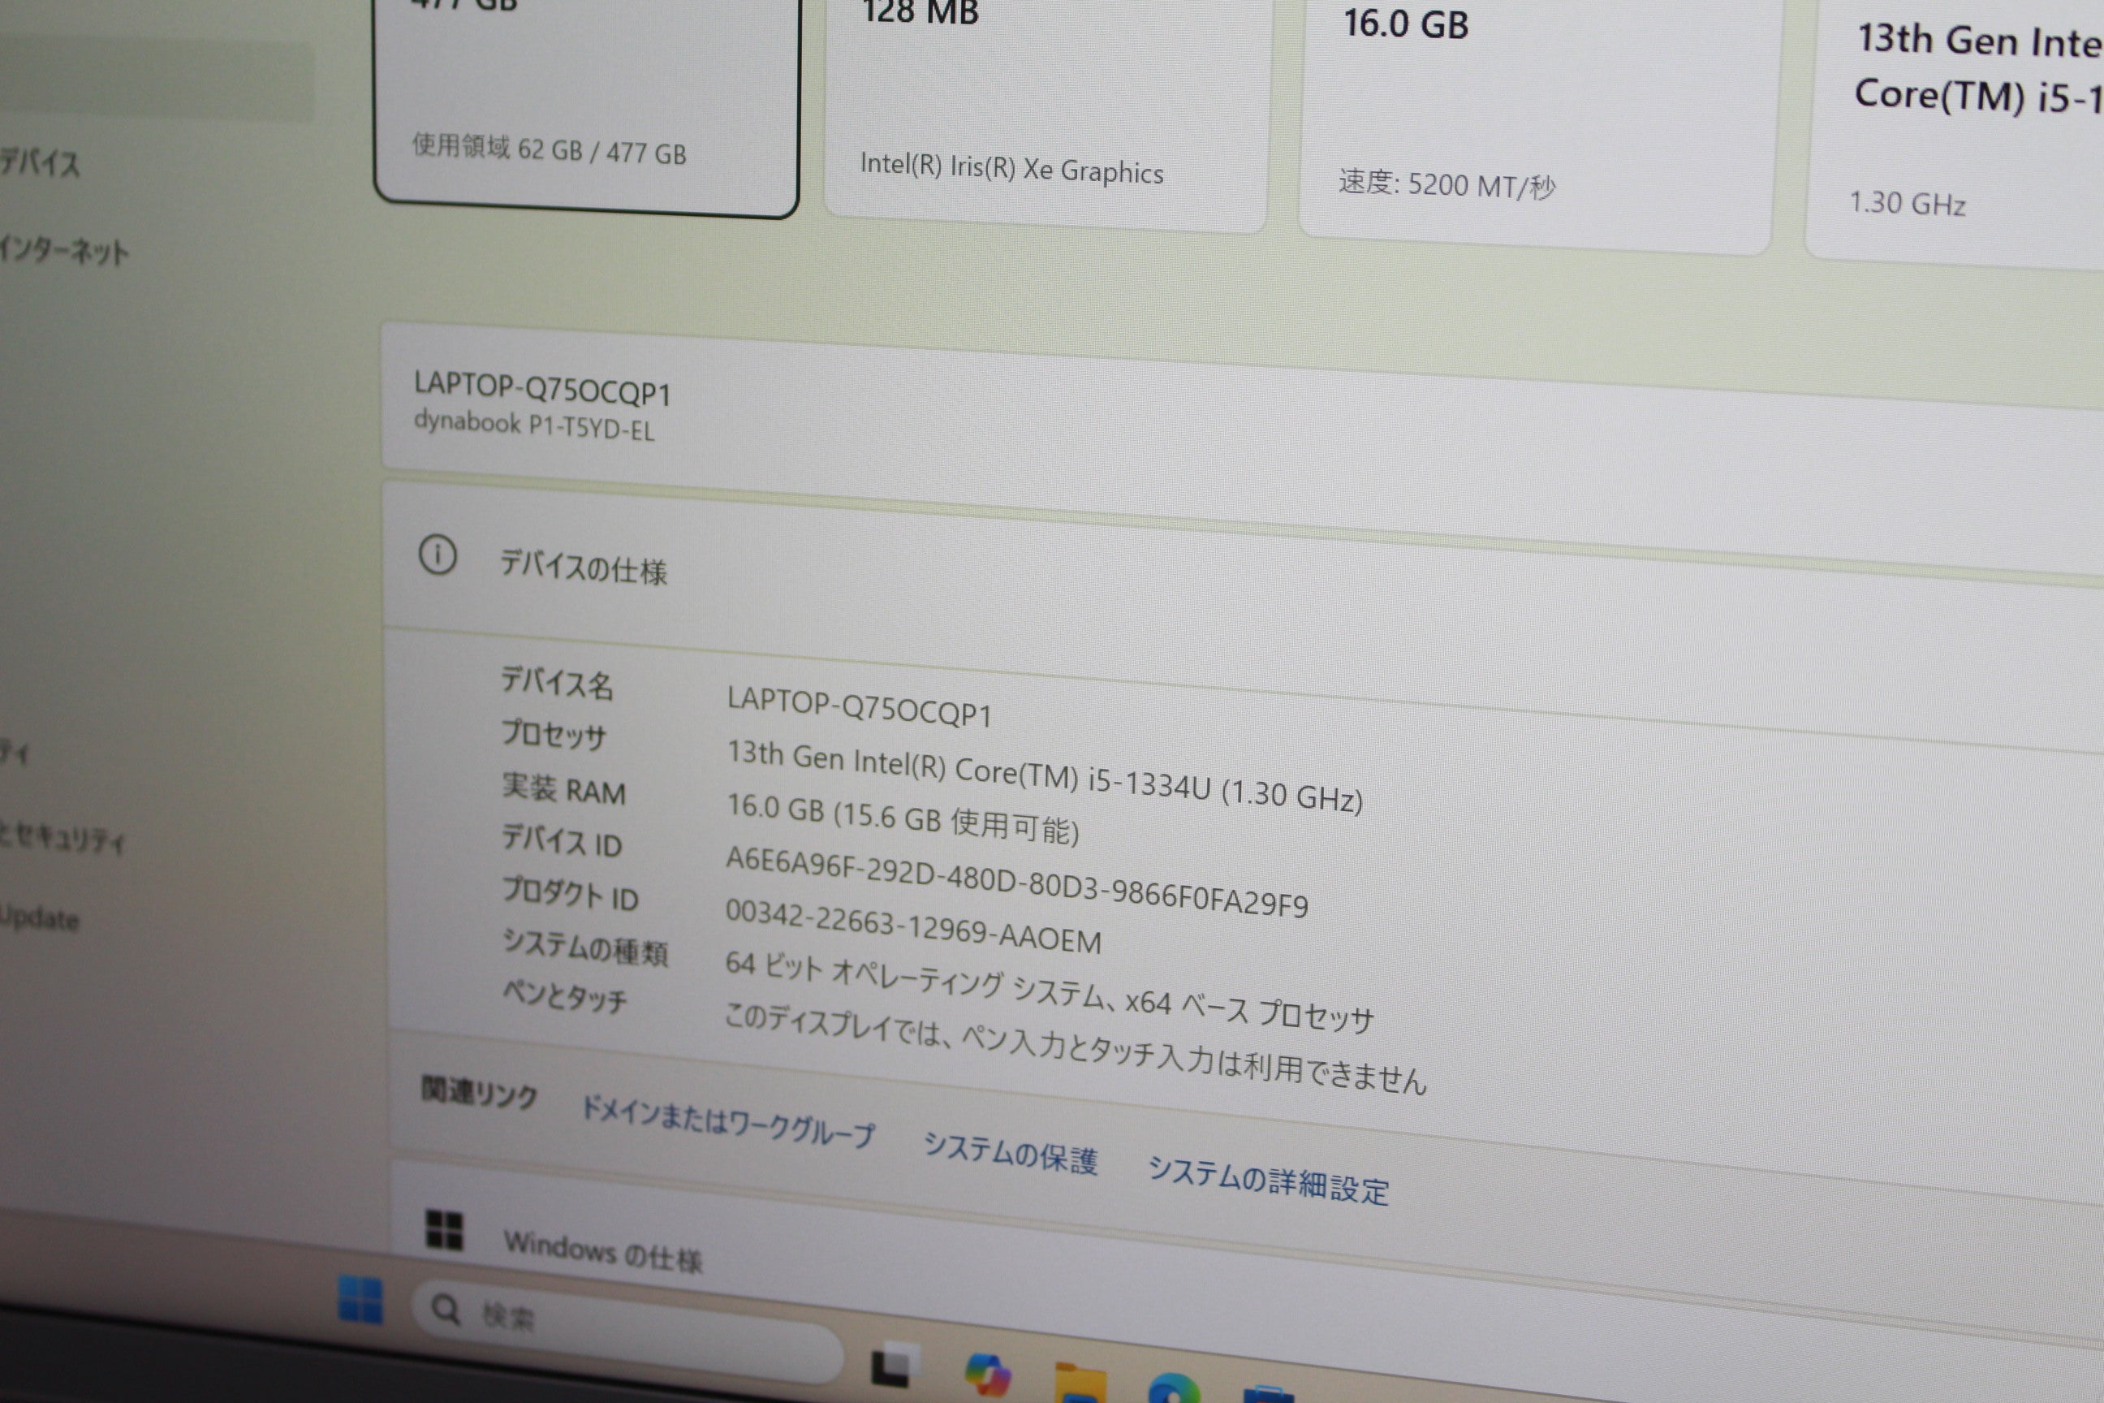This screenshot has height=1403, width=2104.
Task: Click the デバイス ID label
Action: [561, 841]
